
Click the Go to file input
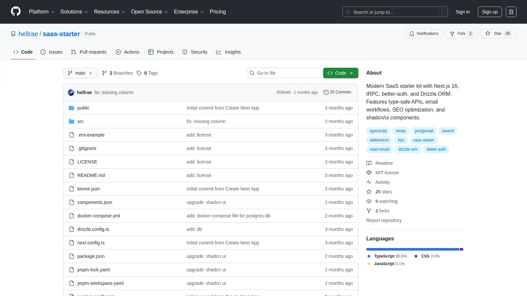pyautogui.click(x=283, y=73)
